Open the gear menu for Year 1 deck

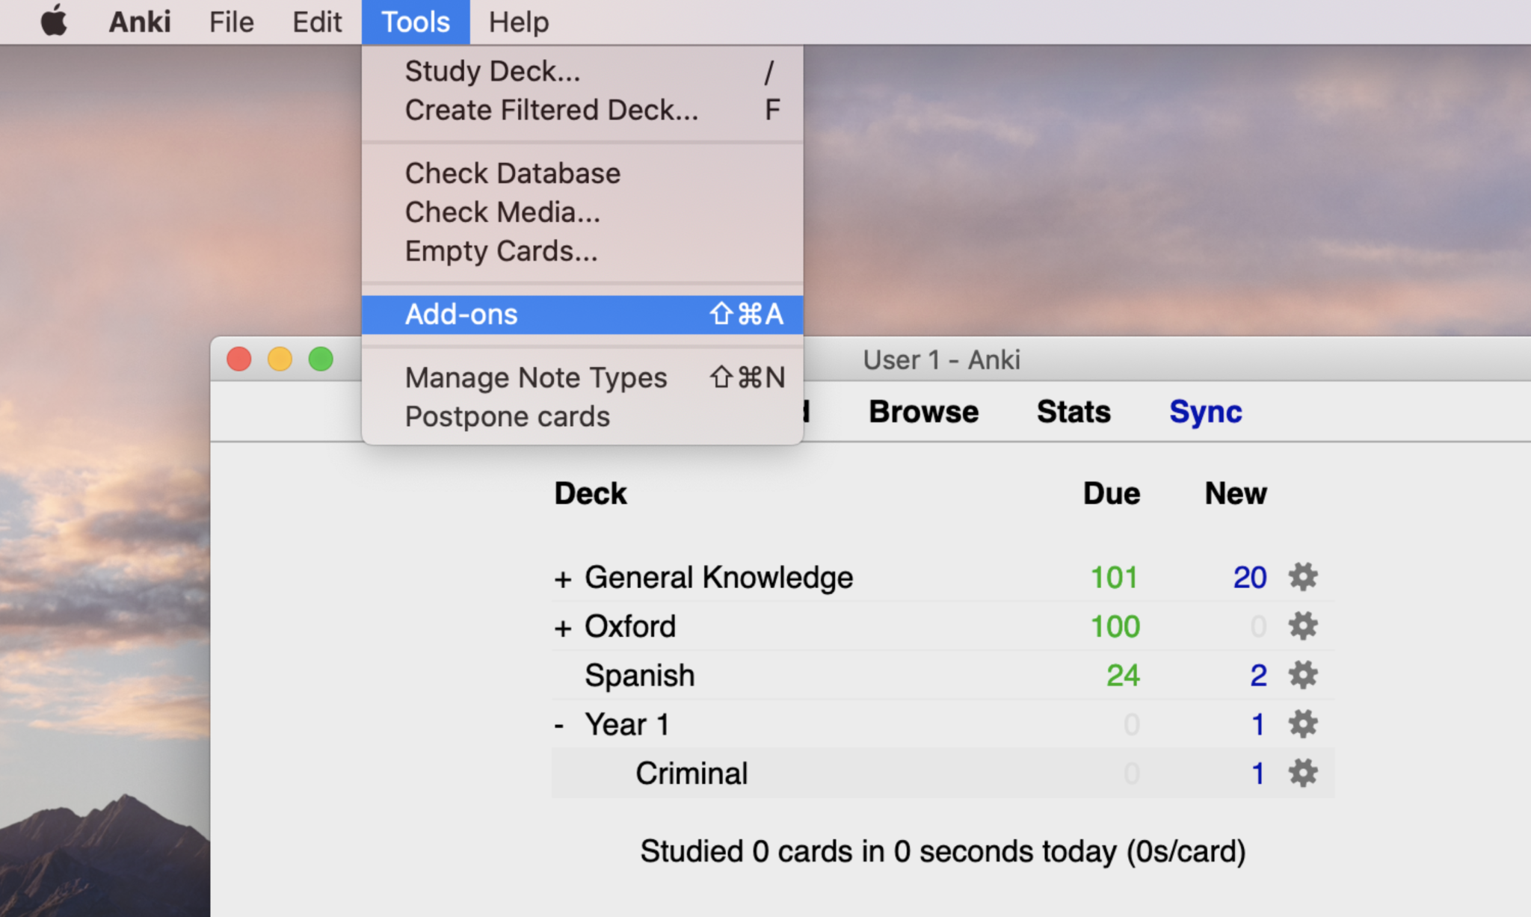point(1303,723)
